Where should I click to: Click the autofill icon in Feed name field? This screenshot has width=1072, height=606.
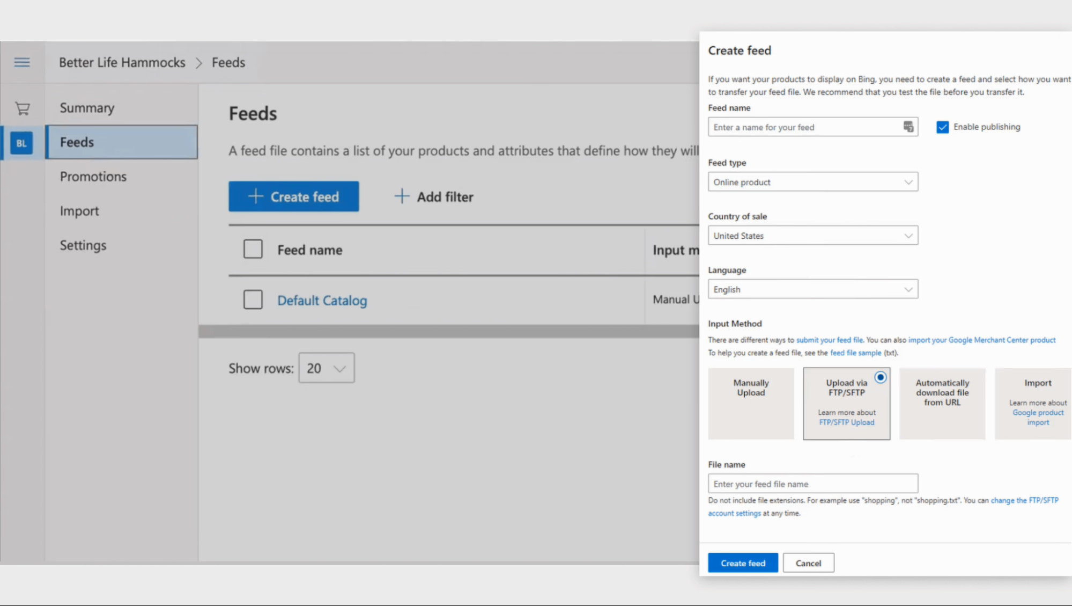click(908, 127)
